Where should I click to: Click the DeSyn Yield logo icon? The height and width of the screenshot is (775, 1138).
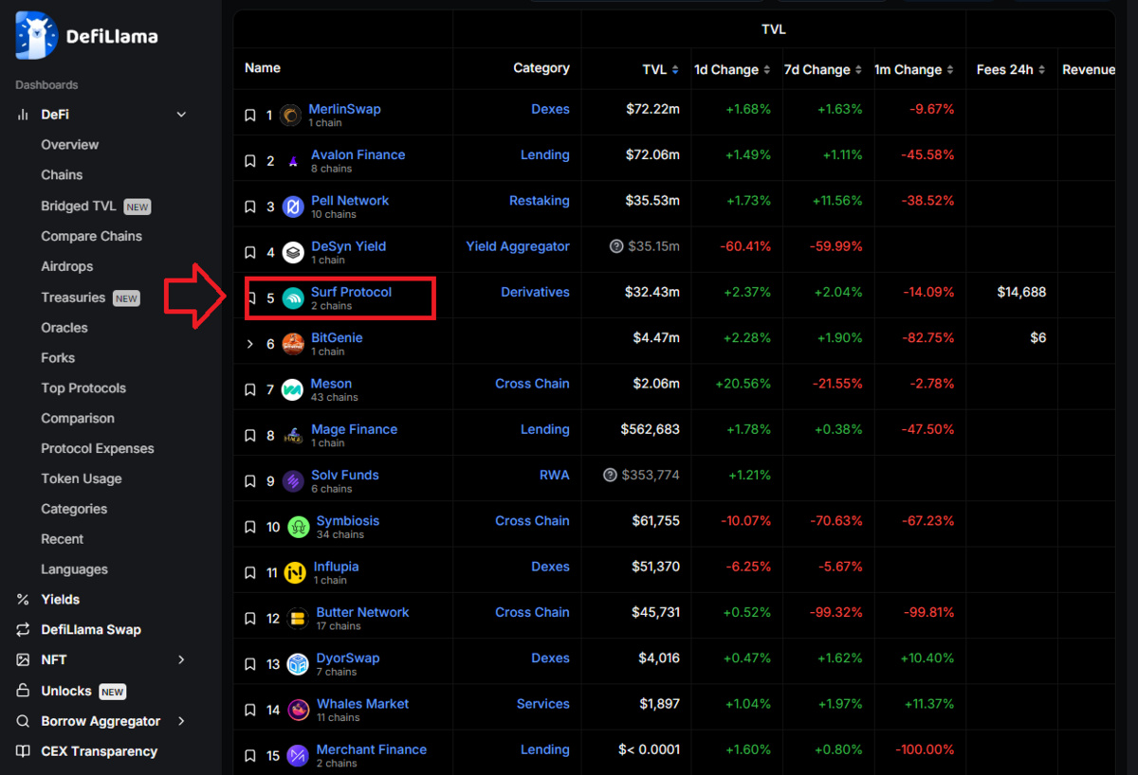[293, 253]
